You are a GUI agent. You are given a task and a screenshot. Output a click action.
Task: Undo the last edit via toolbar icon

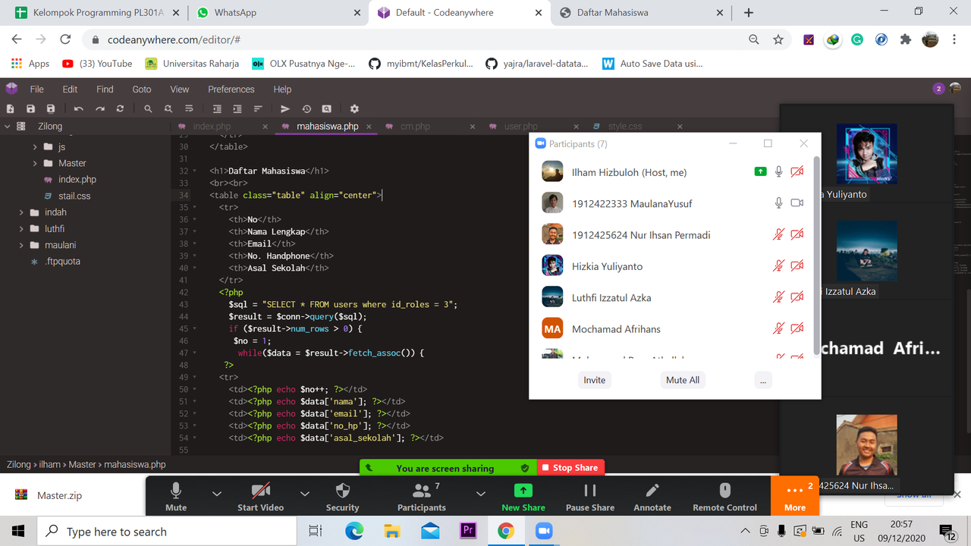[x=79, y=109]
